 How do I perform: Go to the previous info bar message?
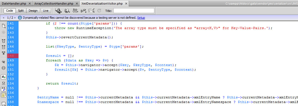tap(4, 18)
